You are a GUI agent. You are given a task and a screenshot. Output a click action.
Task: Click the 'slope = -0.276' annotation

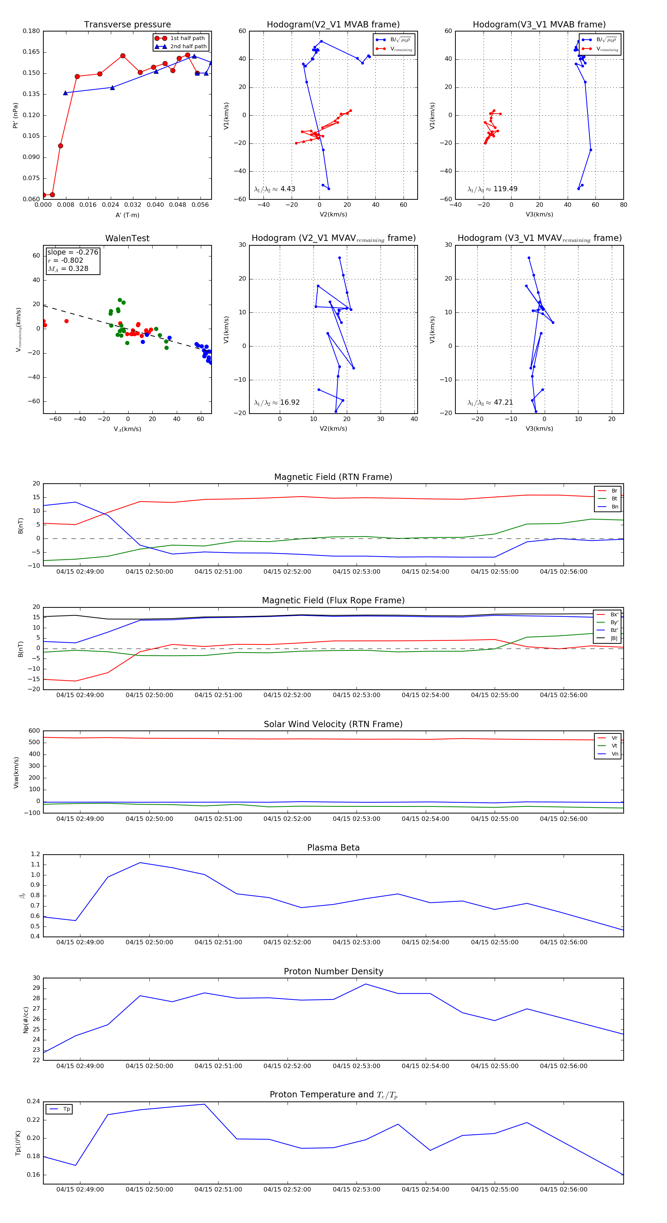pyautogui.click(x=73, y=252)
